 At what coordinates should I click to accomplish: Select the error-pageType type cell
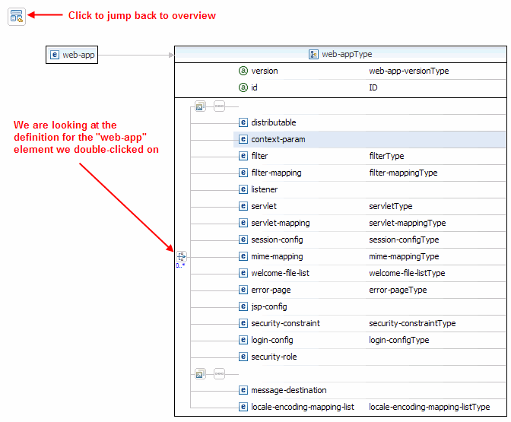tap(398, 290)
